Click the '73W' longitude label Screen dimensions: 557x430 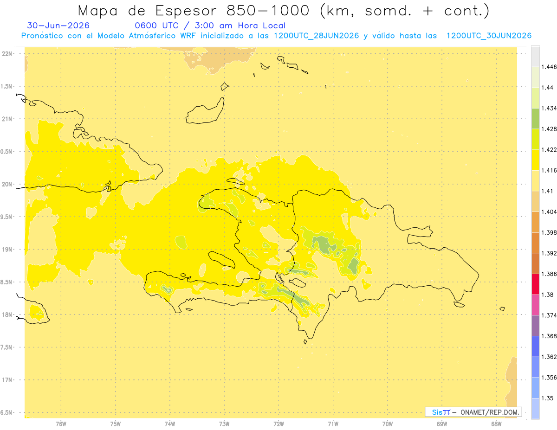point(224,424)
